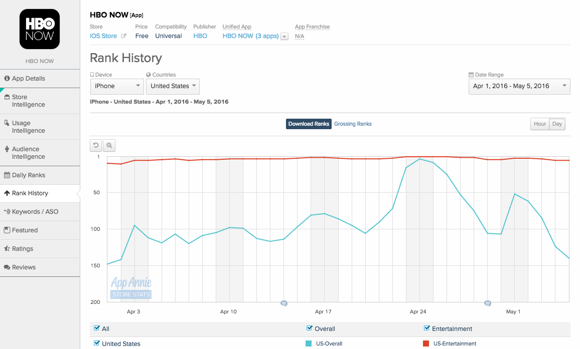Viewport: 580px width, 349px height.
Task: Click the US-Overall teal color swatch
Action: 309,343
